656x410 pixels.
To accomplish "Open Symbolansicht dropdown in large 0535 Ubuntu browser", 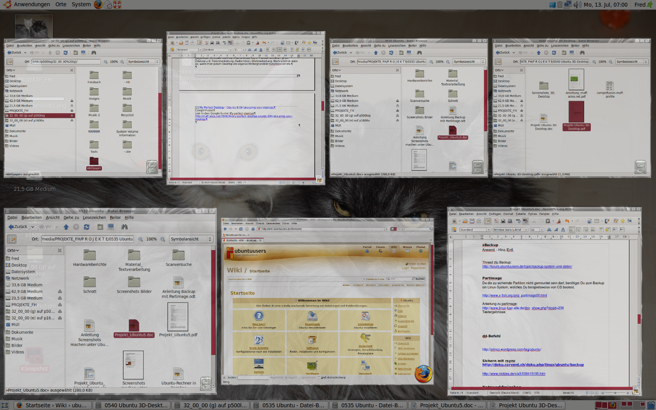I will (x=191, y=239).
